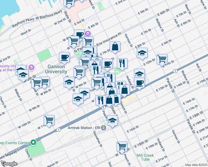Click the left shopping cart marker near W 8th St

tap(37, 83)
